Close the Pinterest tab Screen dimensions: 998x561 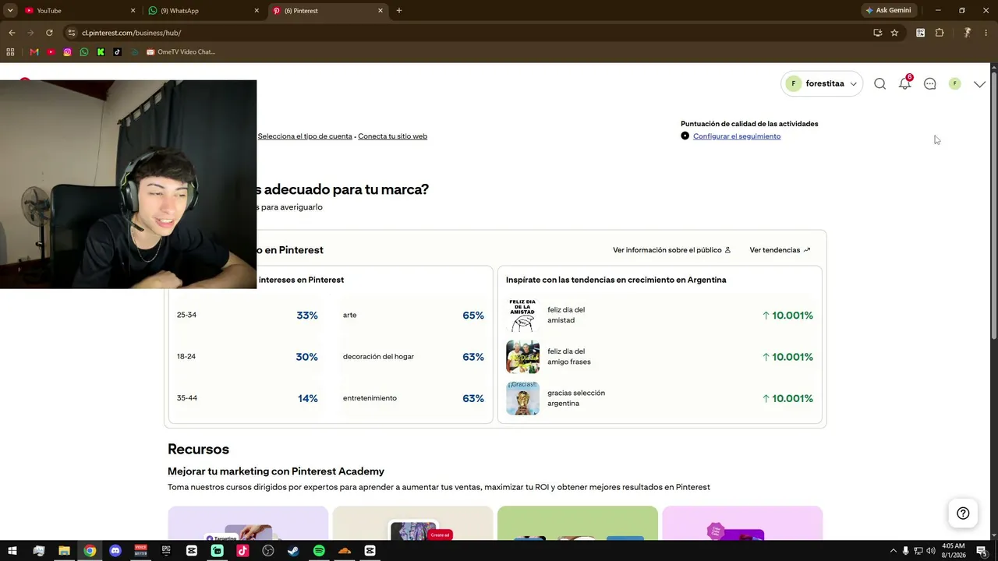[380, 11]
